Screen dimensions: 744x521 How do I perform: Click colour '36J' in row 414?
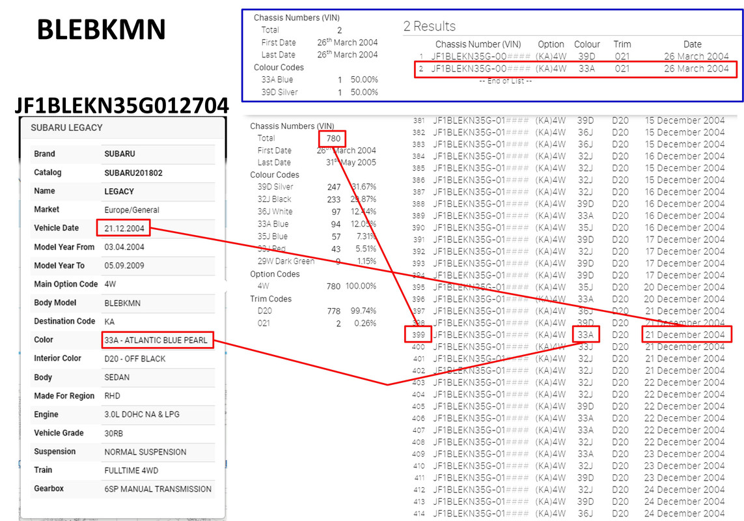pyautogui.click(x=586, y=513)
